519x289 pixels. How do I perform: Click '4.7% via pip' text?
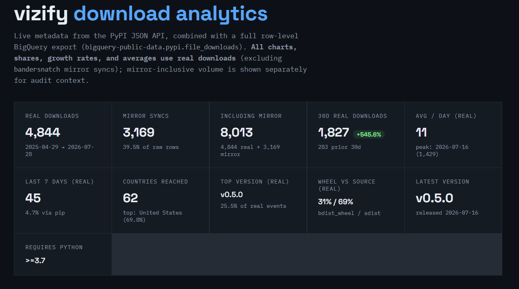pos(45,213)
